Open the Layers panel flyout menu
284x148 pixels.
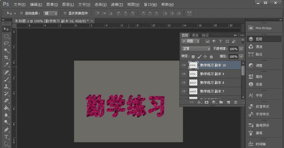(x=242, y=35)
